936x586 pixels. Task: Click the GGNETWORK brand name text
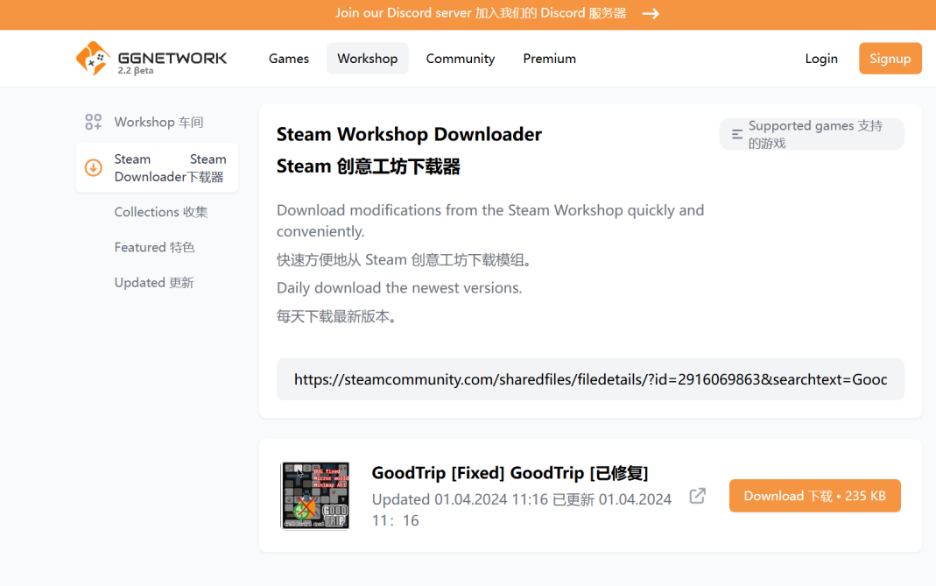tap(172, 57)
